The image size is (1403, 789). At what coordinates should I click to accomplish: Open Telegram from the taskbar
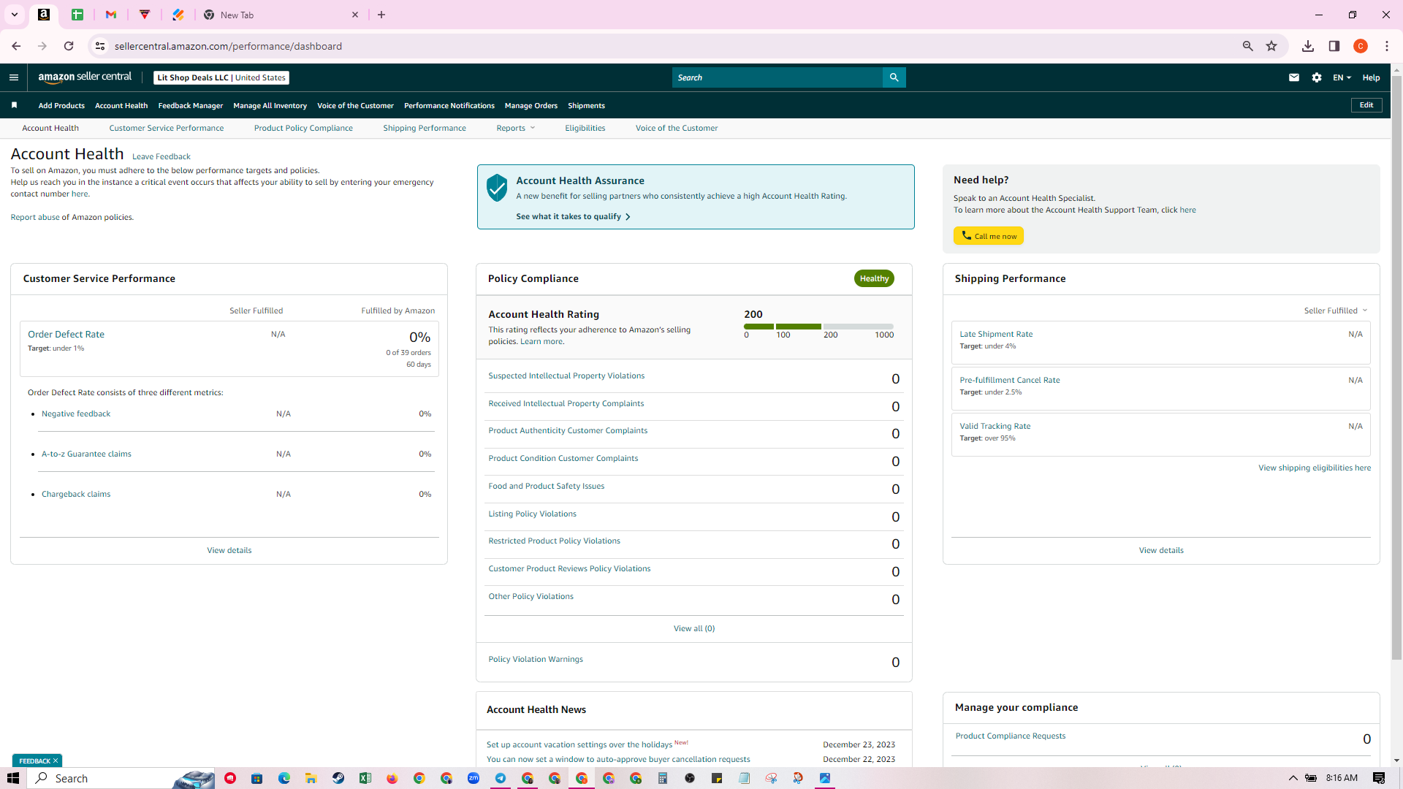[501, 778]
